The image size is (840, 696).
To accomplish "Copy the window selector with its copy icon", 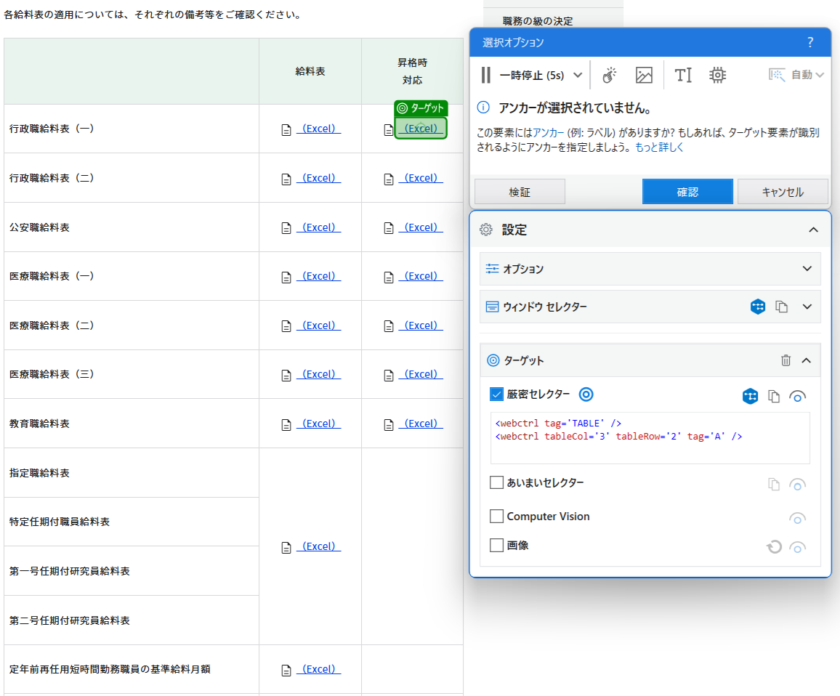I will pyautogui.click(x=782, y=307).
